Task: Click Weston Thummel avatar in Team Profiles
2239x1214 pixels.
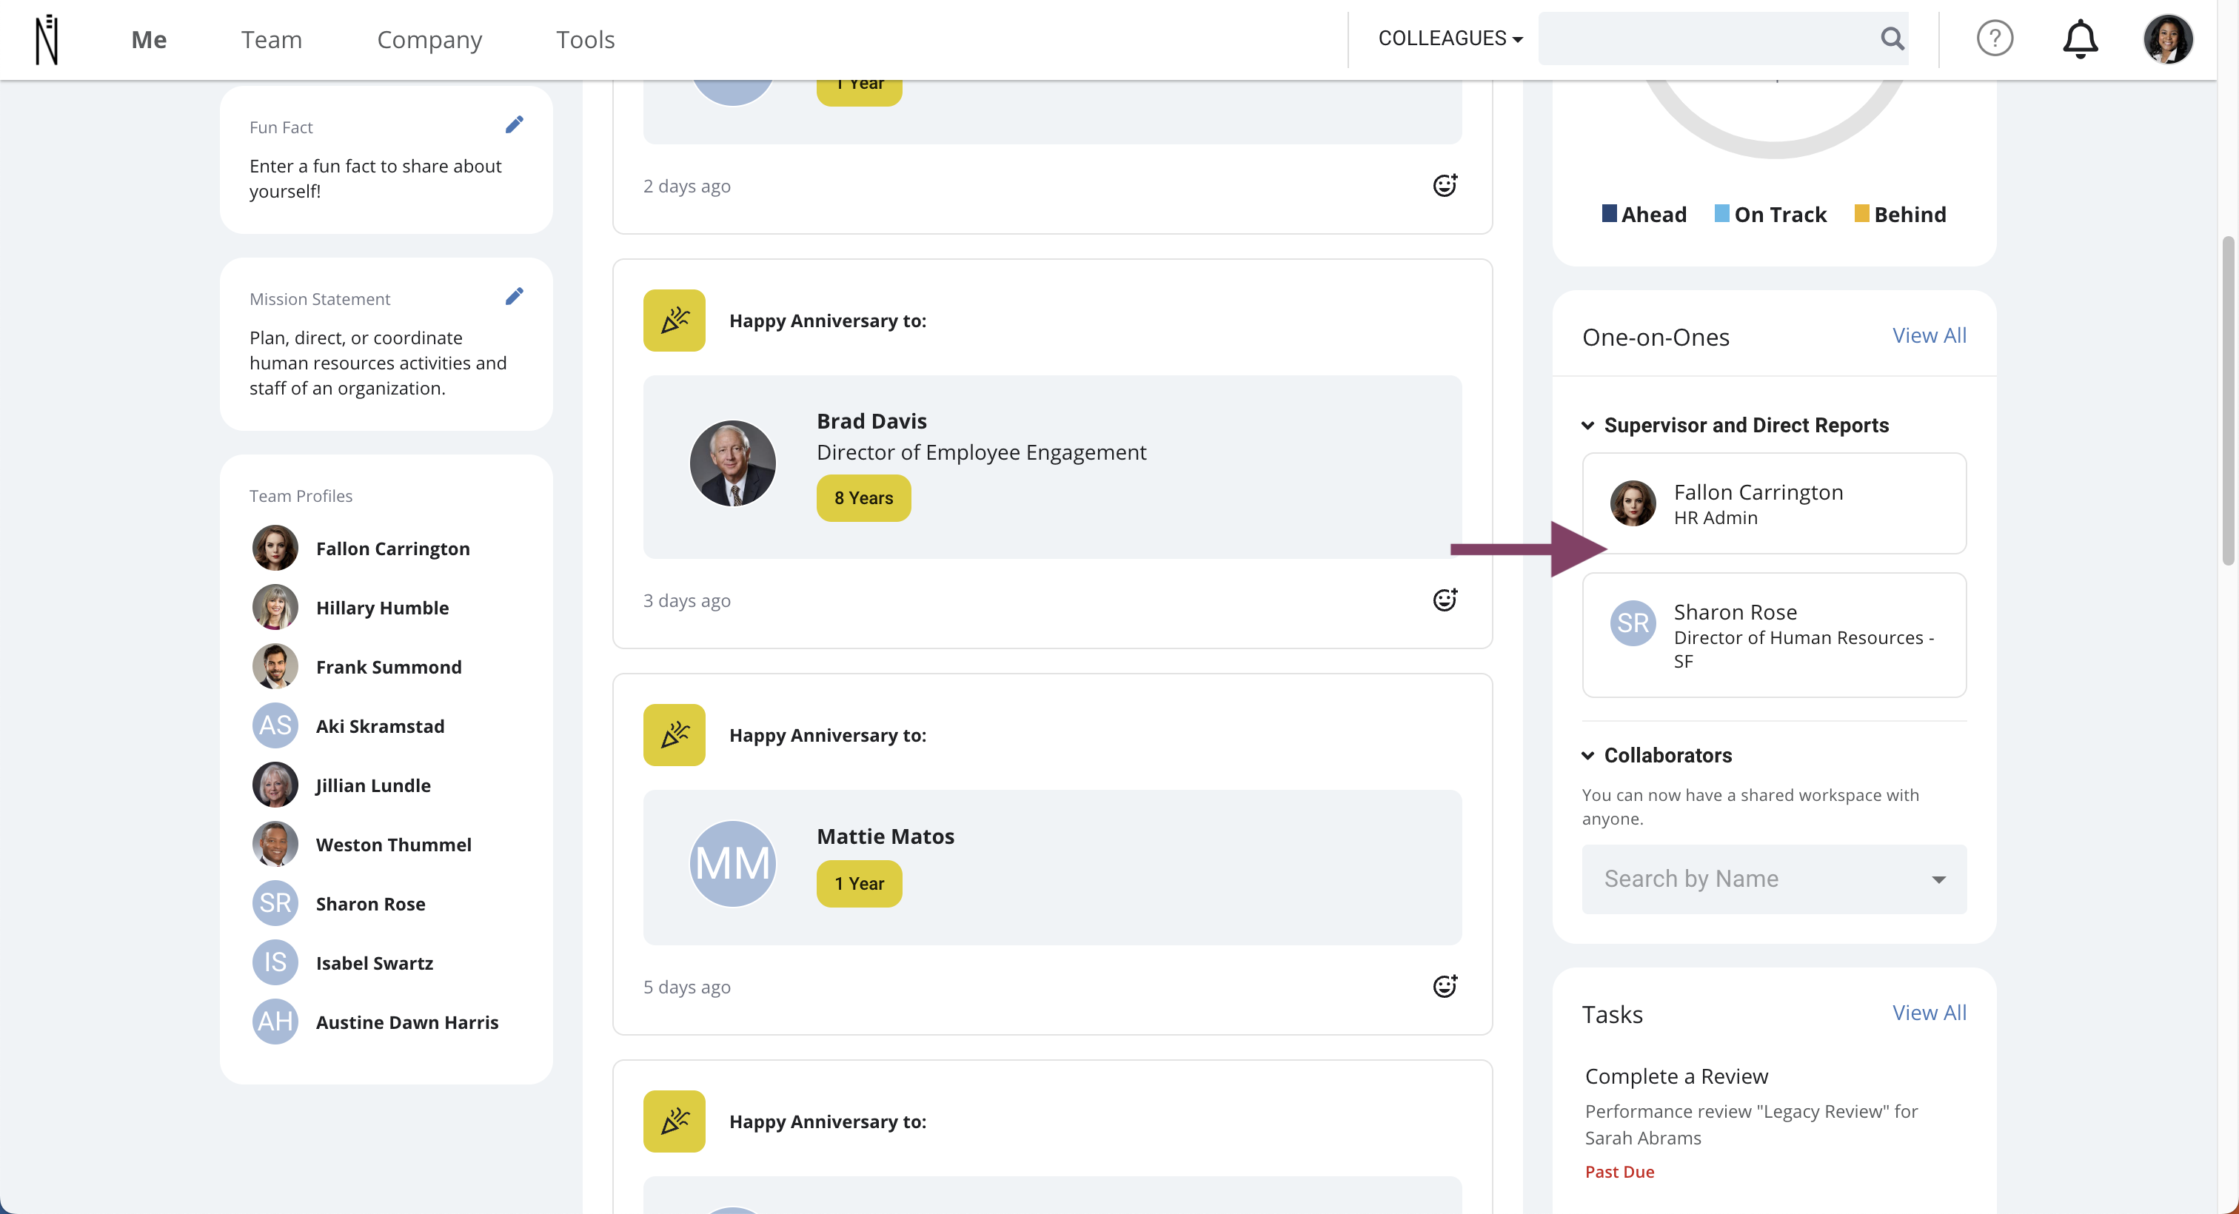Action: tap(275, 843)
